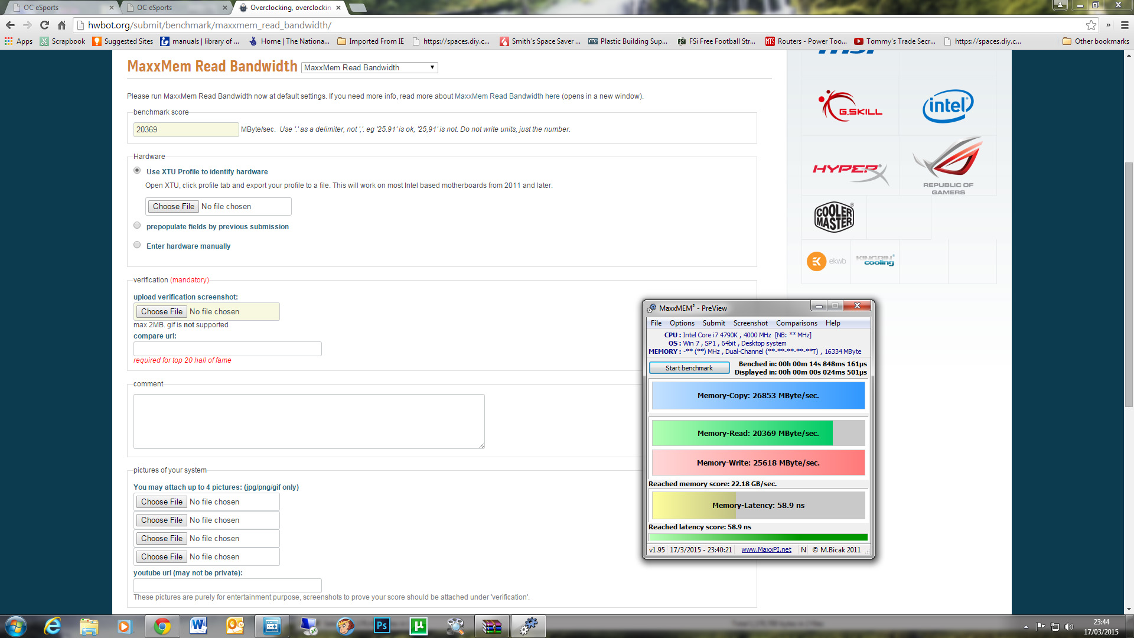Select Use XTU Profile radio button

tap(137, 171)
